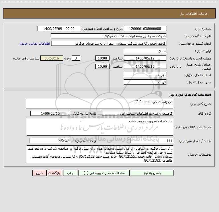219x212 pixels.
Task: Click the need date field 1400/05/16
Action: [50, 113]
